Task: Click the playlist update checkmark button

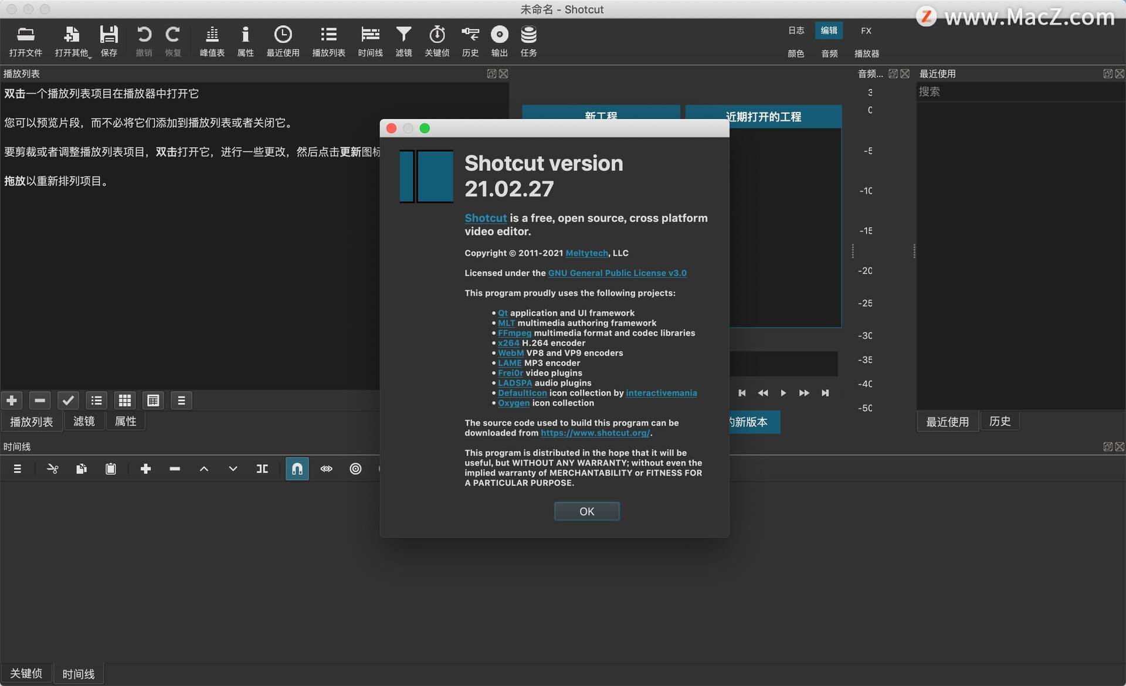Action: point(68,400)
